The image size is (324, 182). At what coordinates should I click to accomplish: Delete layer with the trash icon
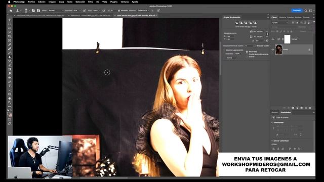(x=310, y=108)
